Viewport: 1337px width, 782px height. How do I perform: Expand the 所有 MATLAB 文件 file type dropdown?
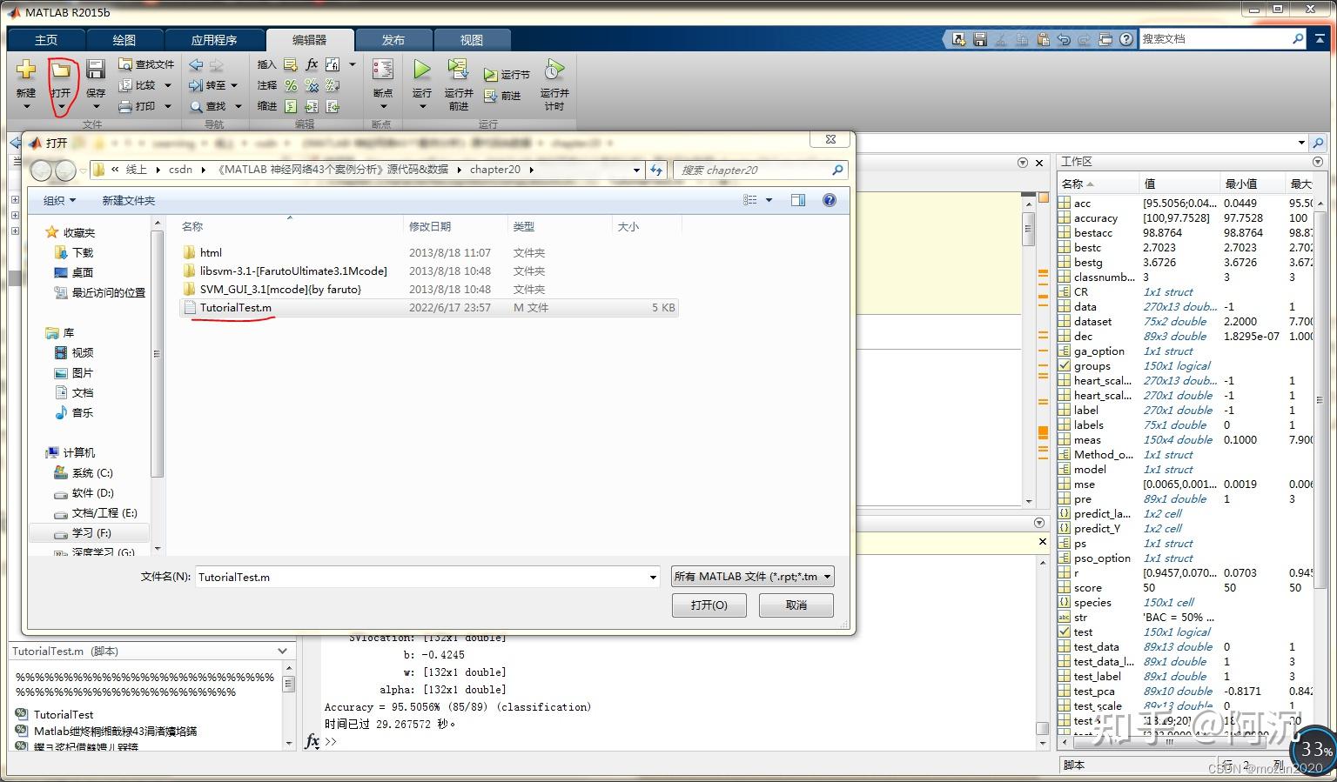click(x=826, y=576)
